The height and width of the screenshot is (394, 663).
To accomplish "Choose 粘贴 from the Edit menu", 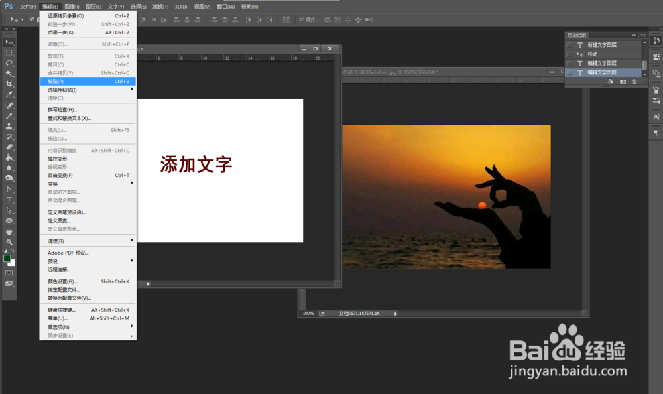I will point(66,80).
